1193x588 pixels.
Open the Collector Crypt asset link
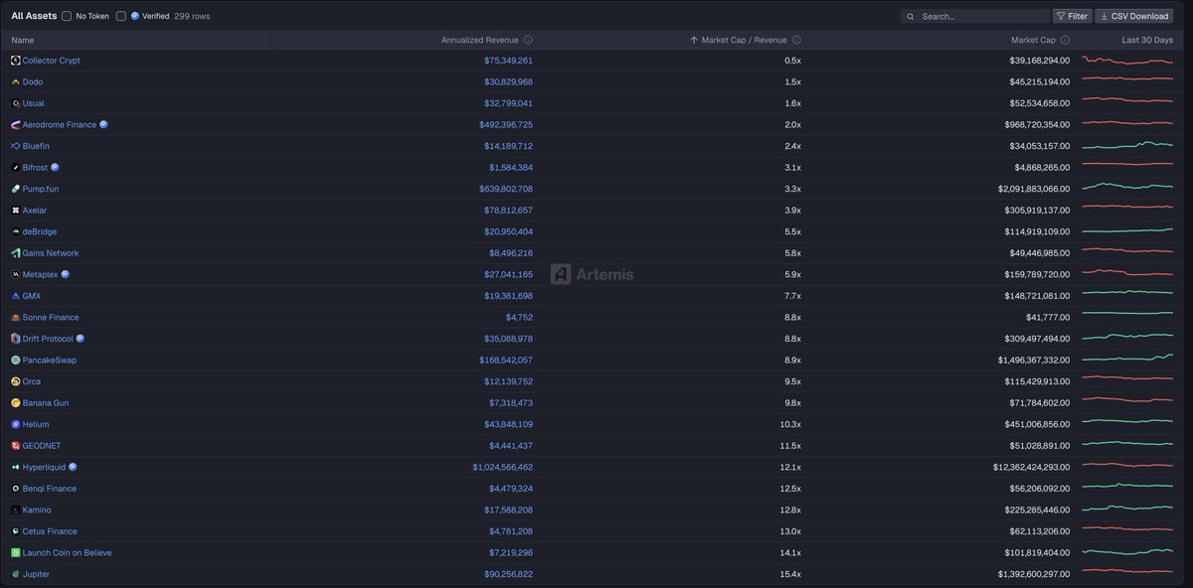[52, 61]
